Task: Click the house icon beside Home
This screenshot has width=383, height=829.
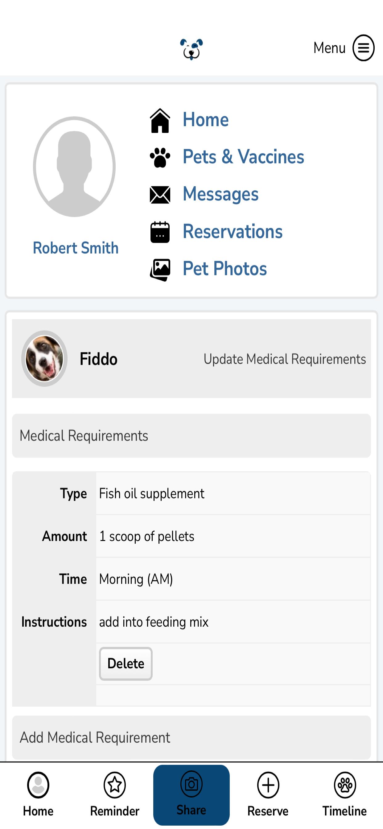Action: point(160,121)
